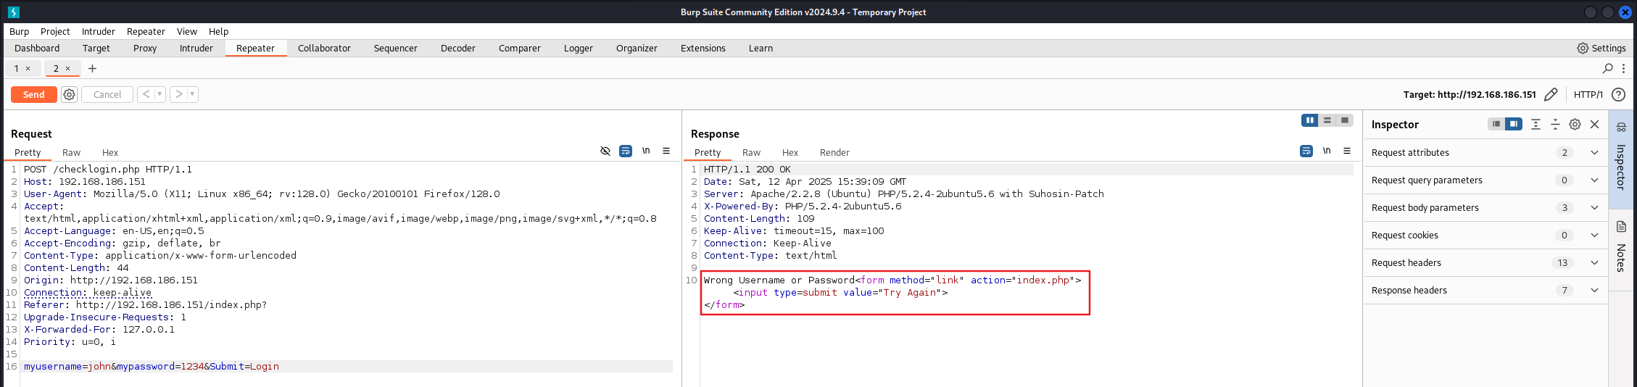
Task: Open Response panel hamburger menu
Action: click(x=1347, y=151)
